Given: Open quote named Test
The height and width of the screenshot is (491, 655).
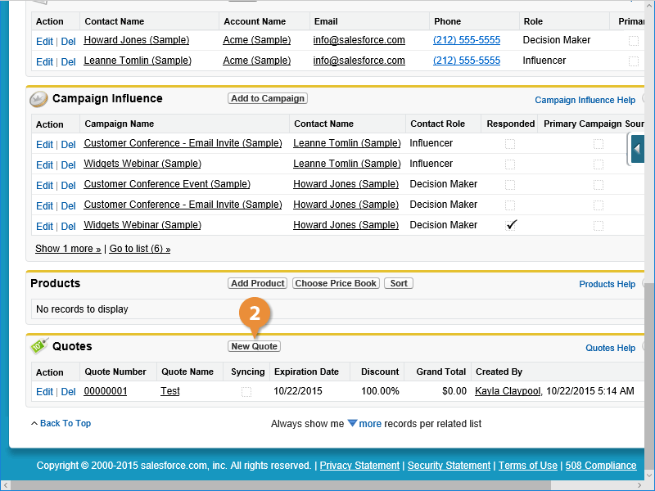Looking at the screenshot, I should pyautogui.click(x=170, y=391).
